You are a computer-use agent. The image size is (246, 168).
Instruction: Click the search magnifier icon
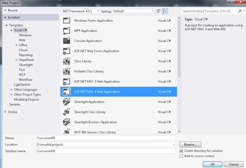240,11
